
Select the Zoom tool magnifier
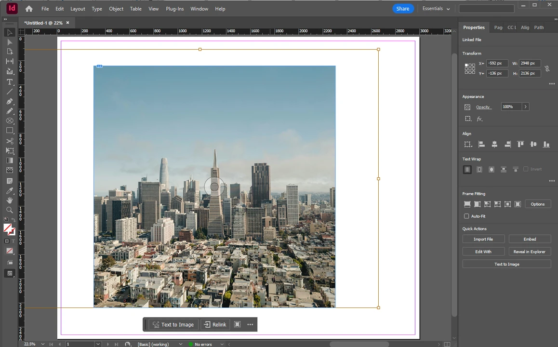(x=10, y=210)
